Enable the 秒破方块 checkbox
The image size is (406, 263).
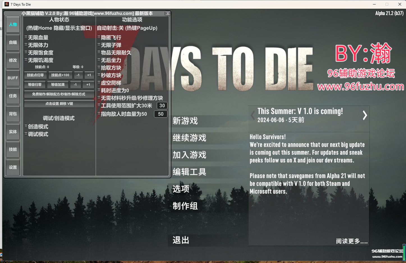pos(99,75)
